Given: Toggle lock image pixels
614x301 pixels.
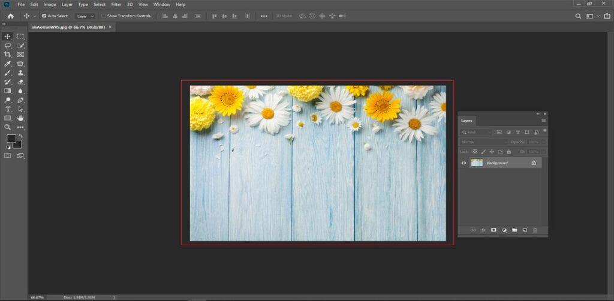Looking at the screenshot, I should (483, 152).
